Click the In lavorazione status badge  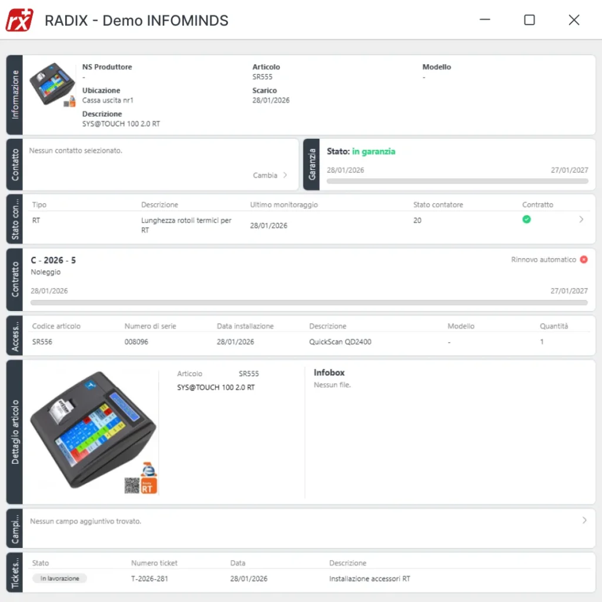pos(59,578)
